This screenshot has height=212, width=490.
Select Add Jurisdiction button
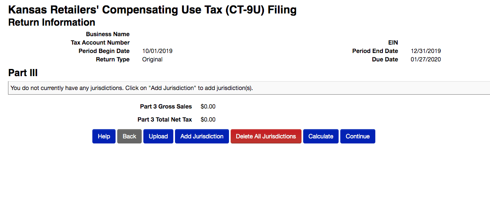tap(202, 136)
